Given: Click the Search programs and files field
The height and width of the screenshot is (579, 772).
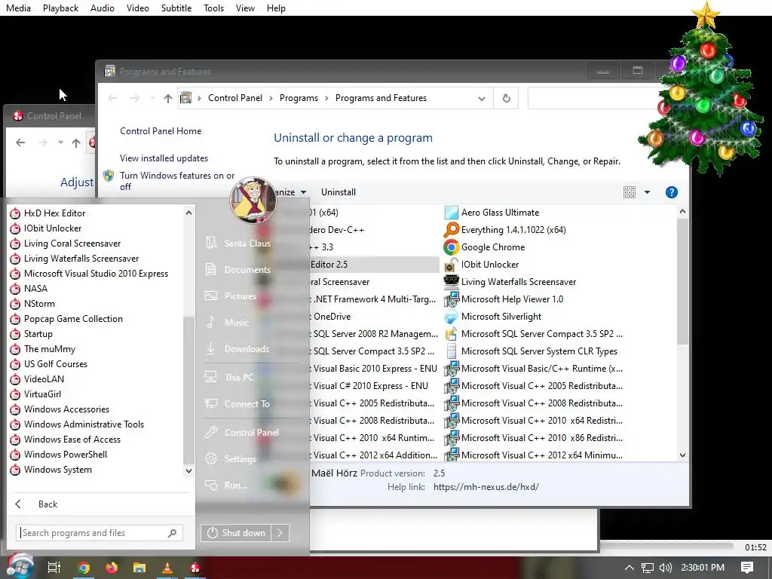Looking at the screenshot, I should 100,533.
